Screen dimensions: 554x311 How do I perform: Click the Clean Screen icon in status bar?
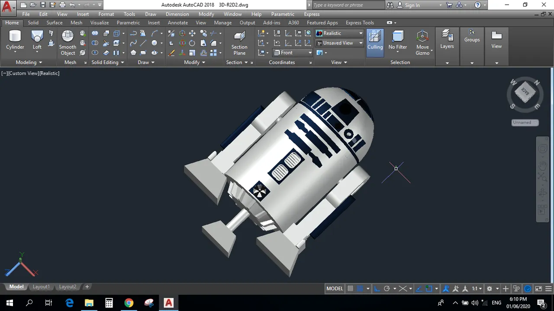[538, 289]
